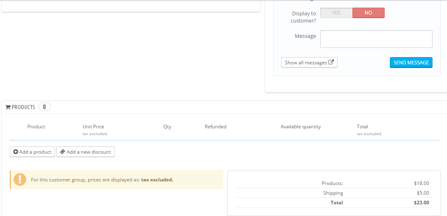
Task: Click the ticket icon on Add a new discount
Action: pos(62,152)
